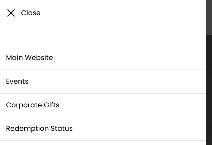Go to Redemption Status
212x145 pixels.
click(39, 129)
